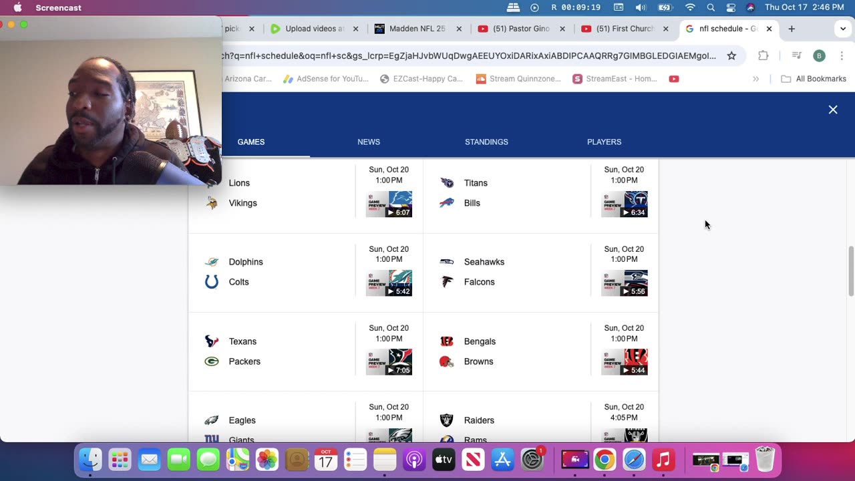This screenshot has width=855, height=481.
Task: Close the sports schedule overlay with X
Action: pyautogui.click(x=833, y=110)
